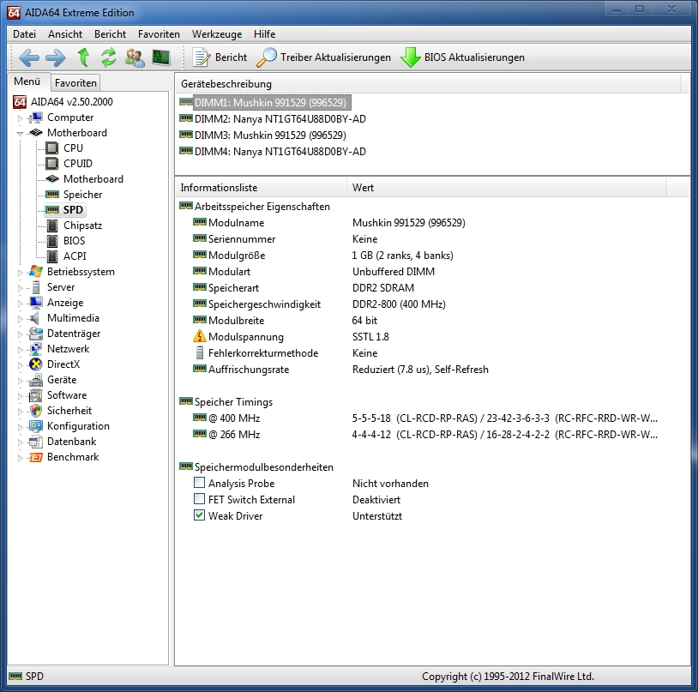The image size is (698, 692).
Task: Click the Netzwerk icon in tree
Action: [x=36, y=349]
